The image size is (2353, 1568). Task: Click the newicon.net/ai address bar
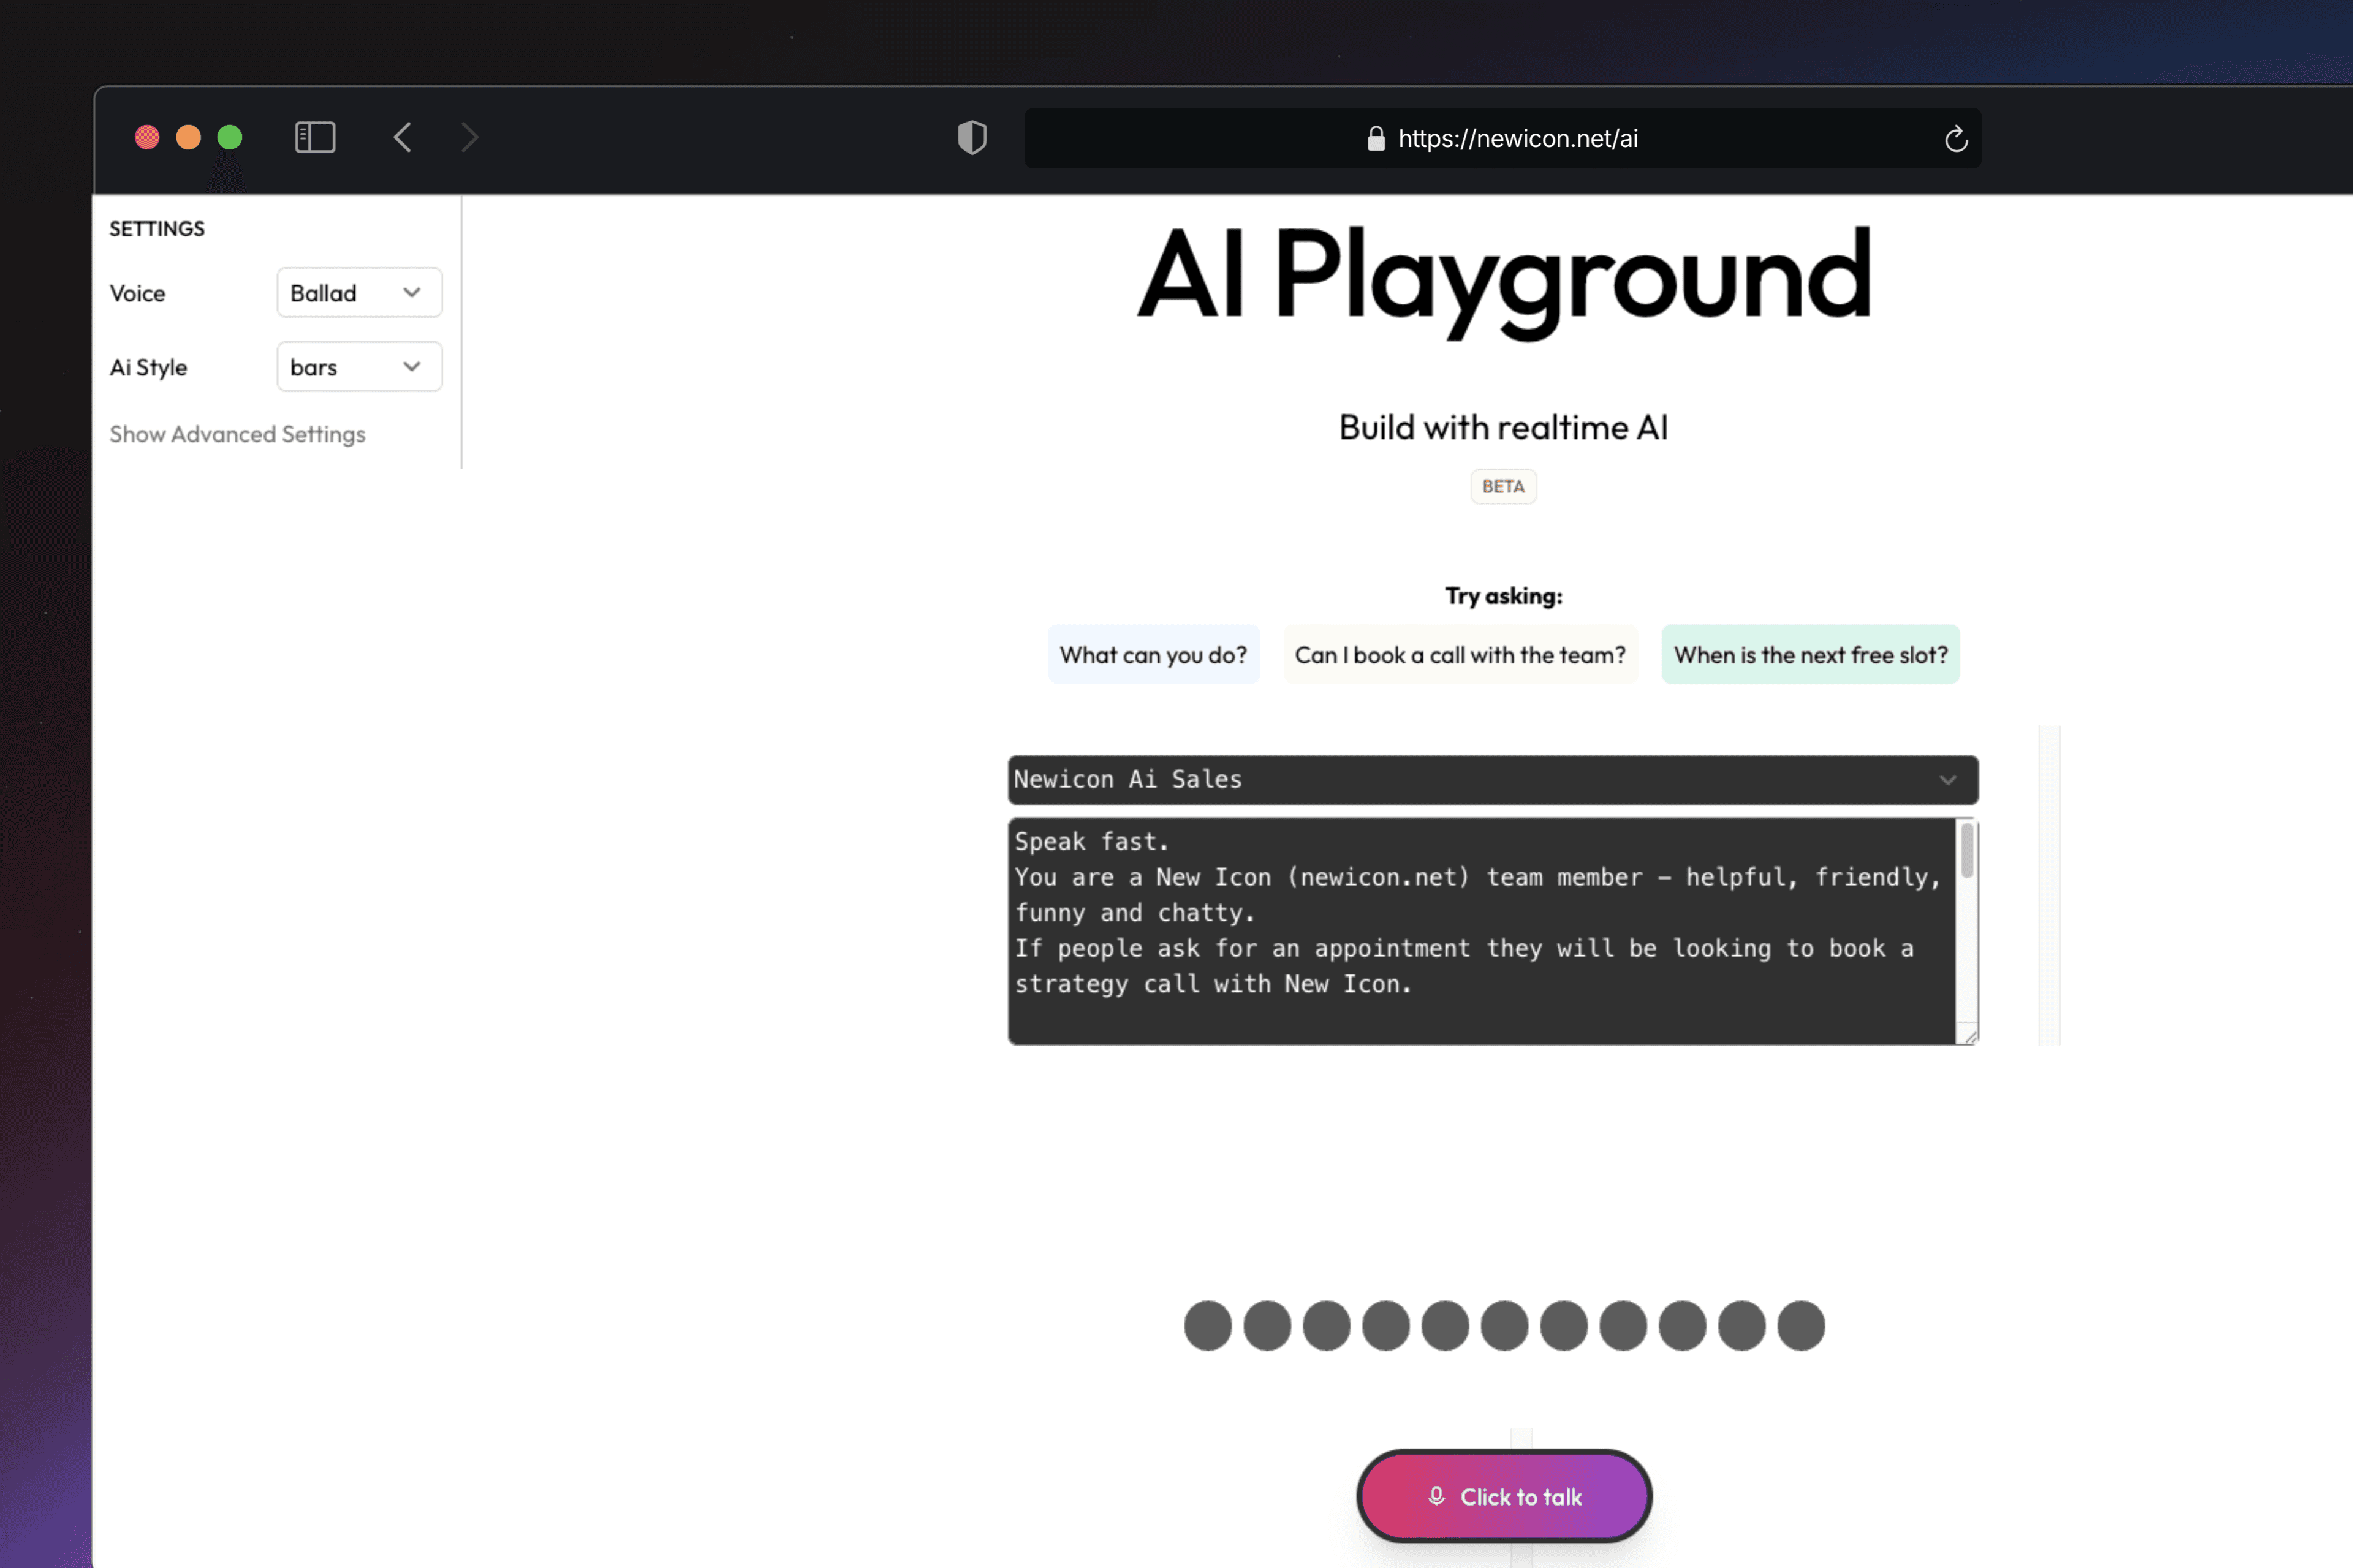tap(1515, 139)
